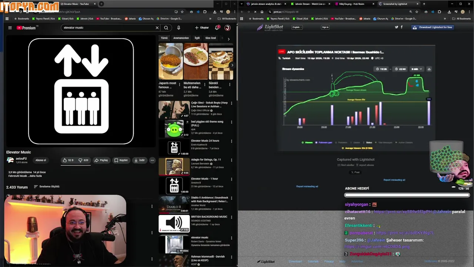Switch to the Jahrein Stream - Watch Live tab

[310, 4]
